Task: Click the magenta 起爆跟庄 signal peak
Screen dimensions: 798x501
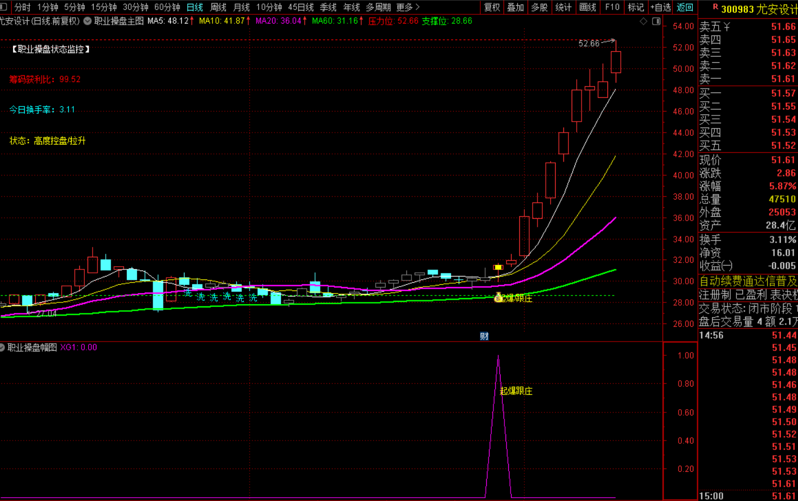Action: click(498, 357)
